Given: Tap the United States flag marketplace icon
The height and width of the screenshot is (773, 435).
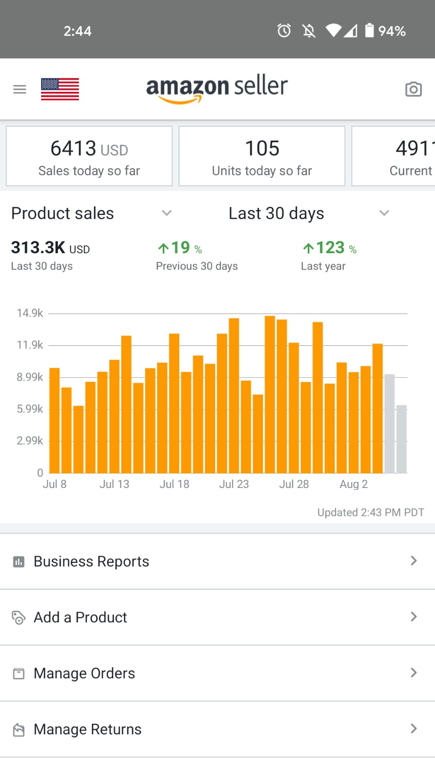Looking at the screenshot, I should tap(60, 89).
